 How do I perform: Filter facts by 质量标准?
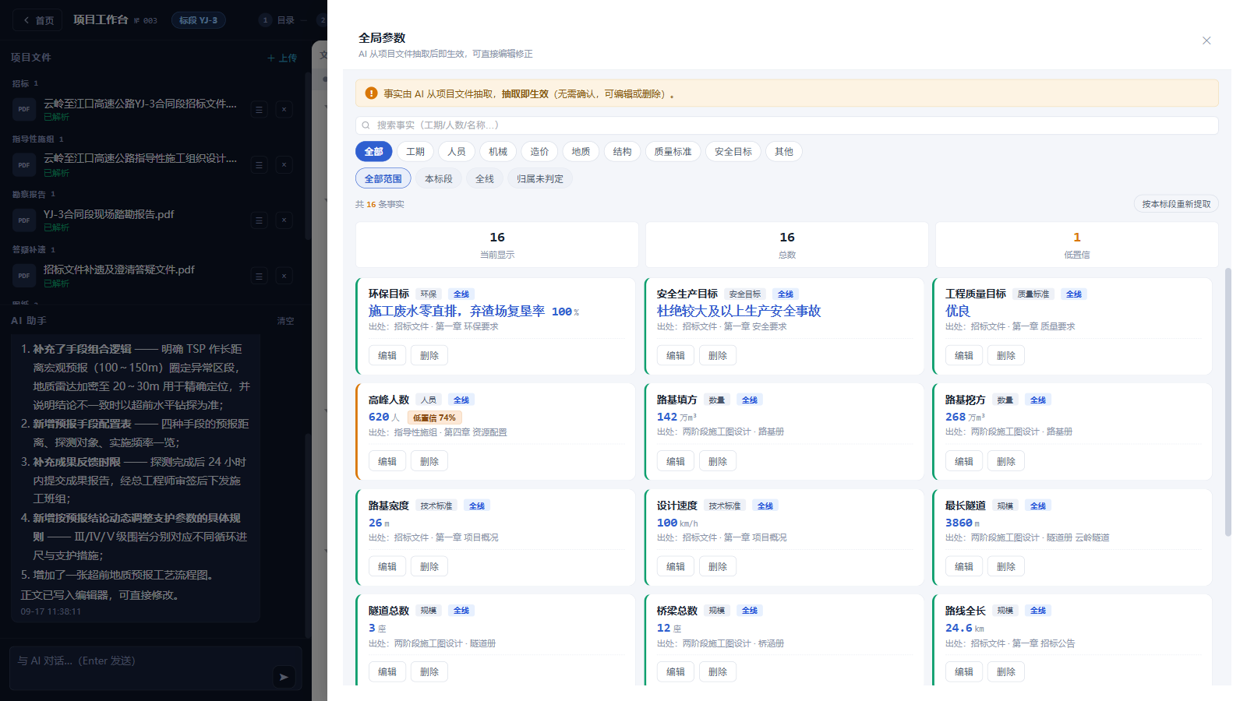point(673,152)
